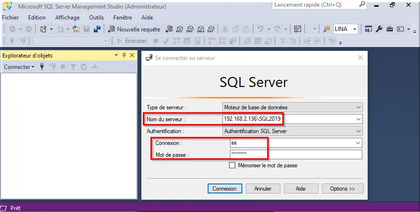Click the Exécuter button
Viewport: 420px width, 212px height.
pos(132,41)
